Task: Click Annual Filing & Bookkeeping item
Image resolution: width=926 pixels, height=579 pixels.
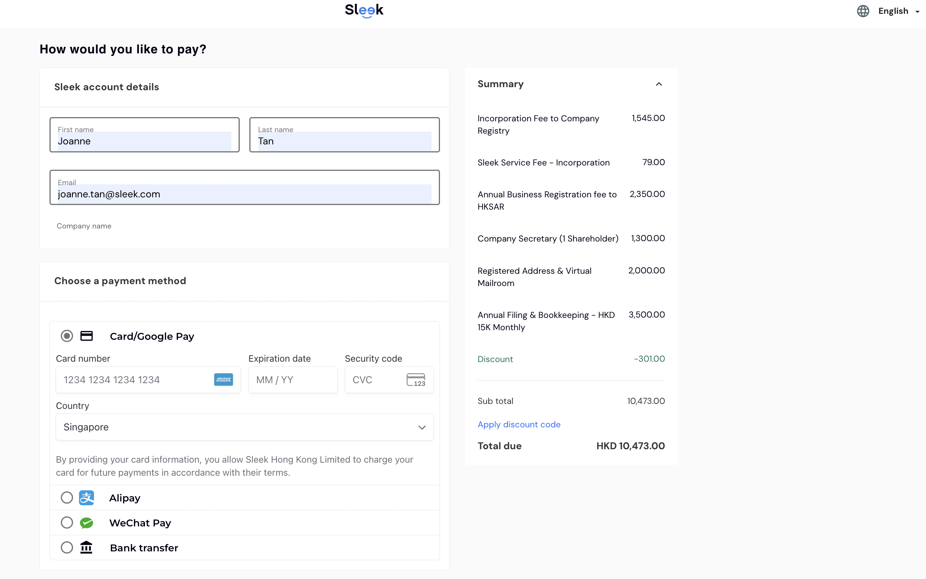Action: [546, 321]
